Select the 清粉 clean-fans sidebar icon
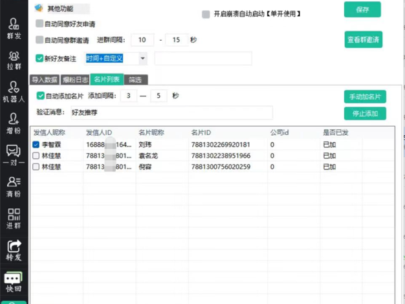 [14, 187]
